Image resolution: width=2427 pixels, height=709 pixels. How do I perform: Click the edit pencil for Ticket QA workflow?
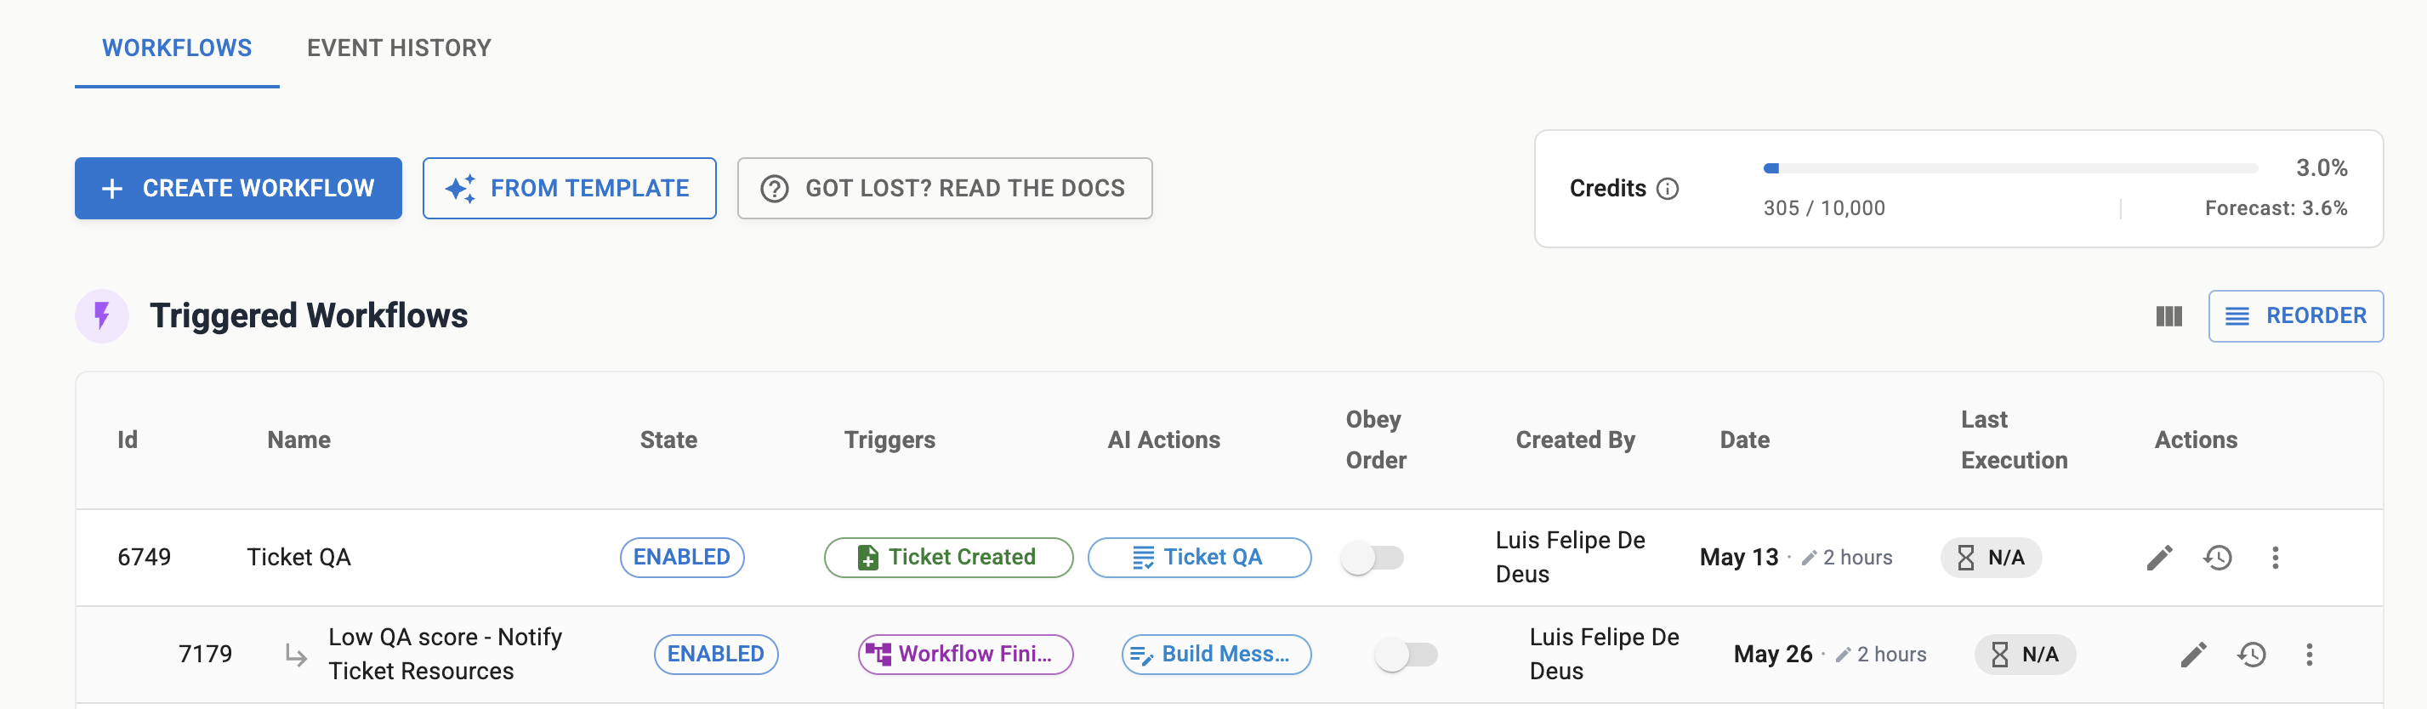(2158, 558)
